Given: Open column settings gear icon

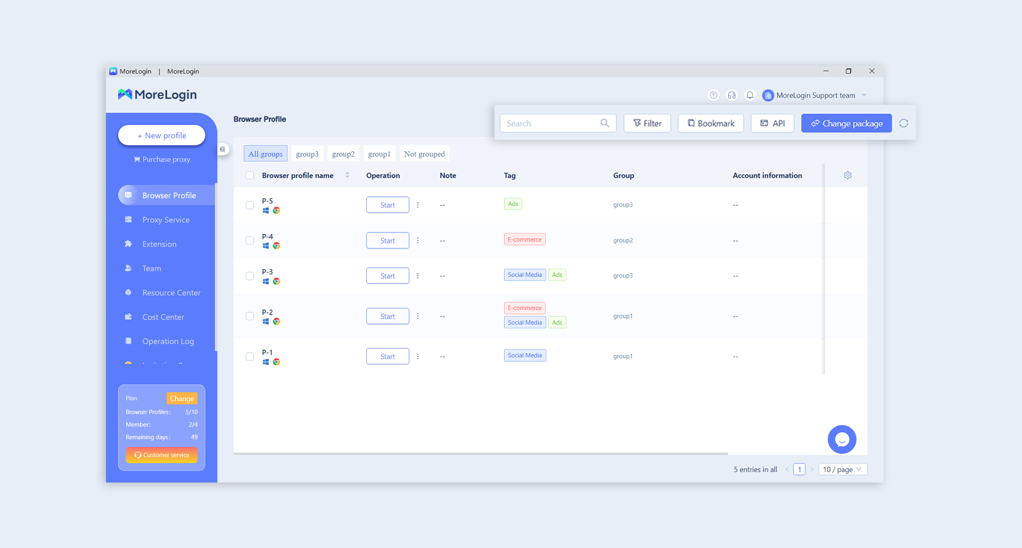Looking at the screenshot, I should point(848,175).
